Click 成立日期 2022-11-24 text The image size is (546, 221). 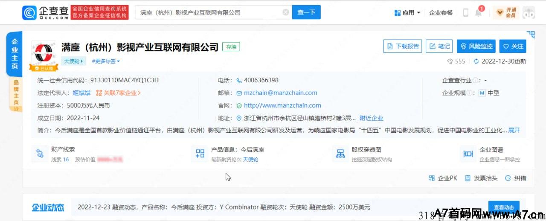pyautogui.click(x=68, y=118)
